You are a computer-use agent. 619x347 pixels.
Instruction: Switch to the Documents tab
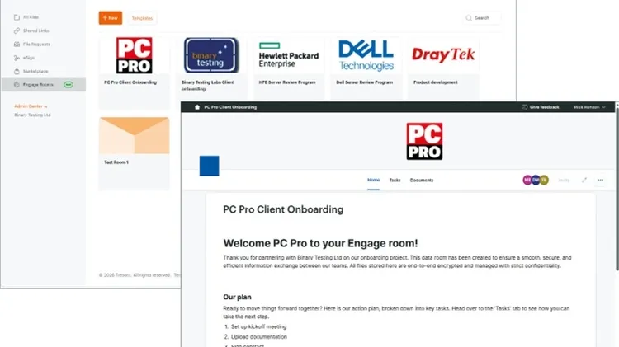pos(422,181)
